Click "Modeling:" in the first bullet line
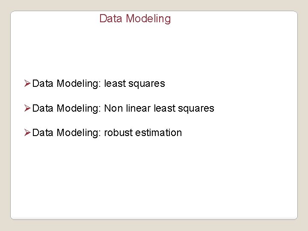The height and width of the screenshot is (231, 308). click(x=79, y=84)
